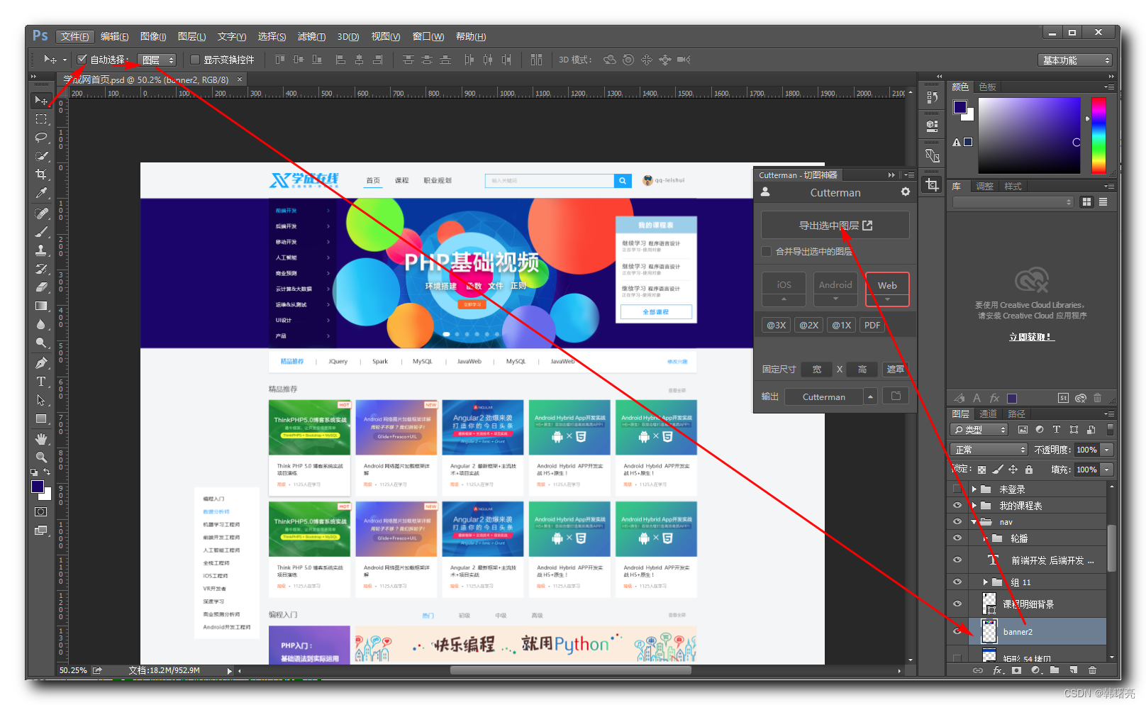Select the Path Selection tool
Image resolution: width=1146 pixels, height=705 pixels.
pyautogui.click(x=41, y=400)
